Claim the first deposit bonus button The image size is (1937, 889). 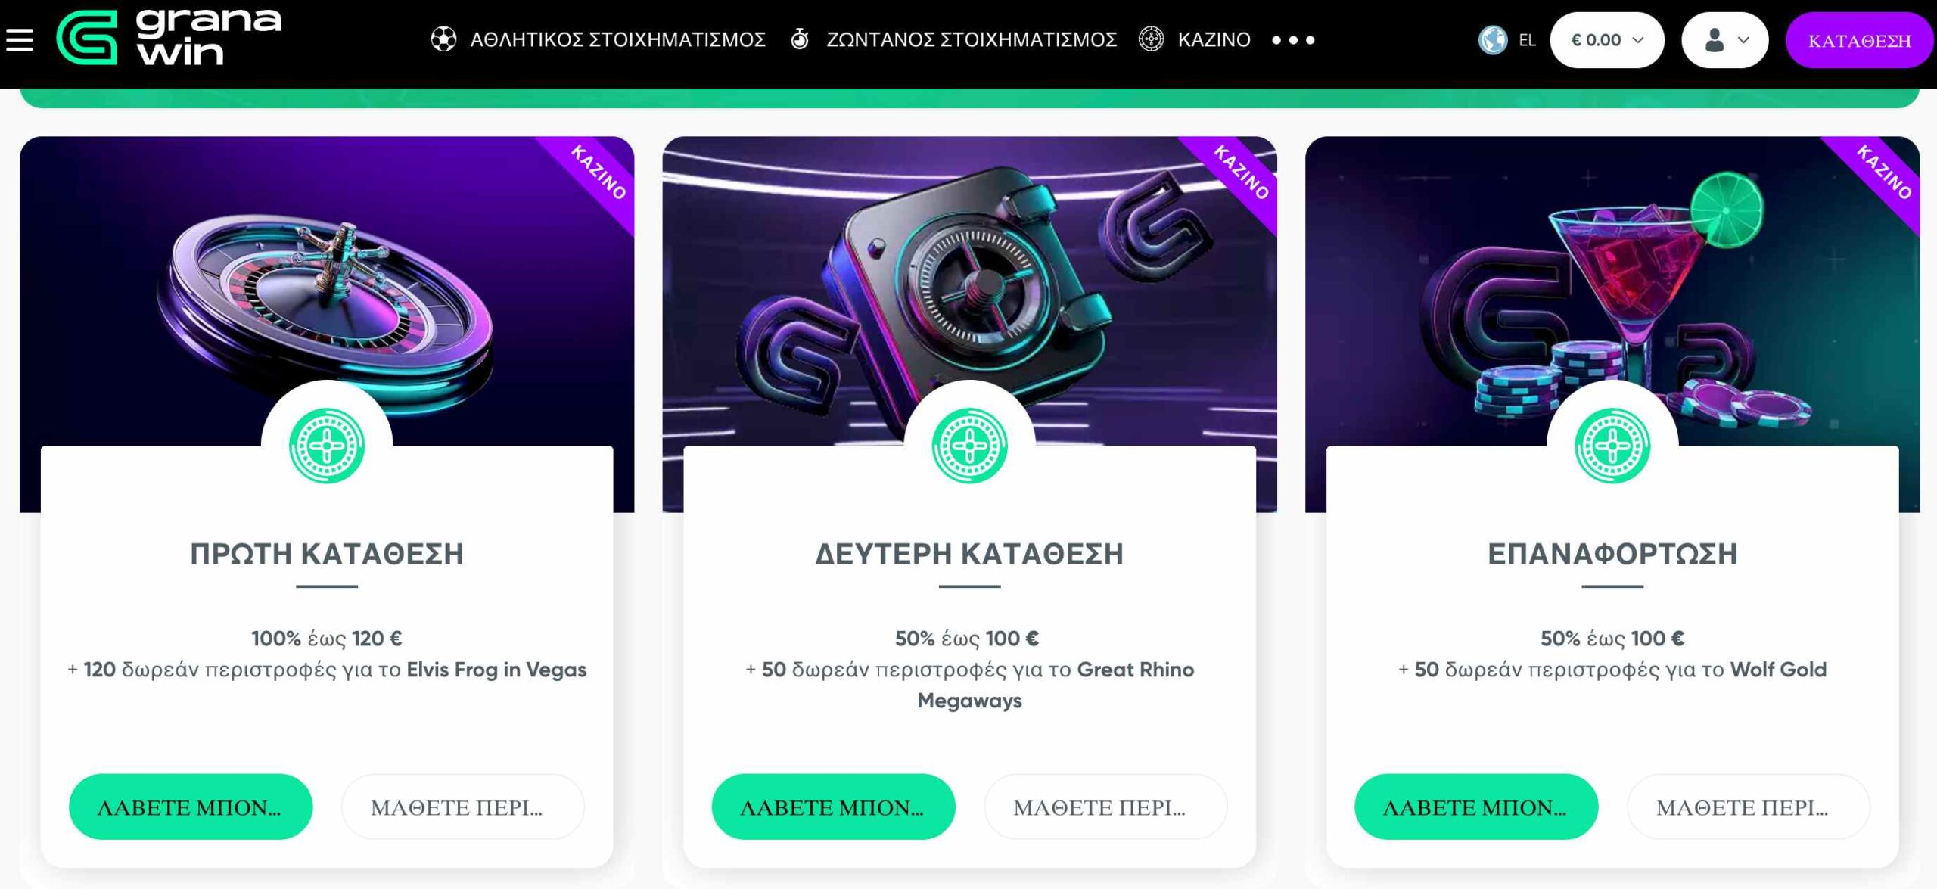[191, 807]
